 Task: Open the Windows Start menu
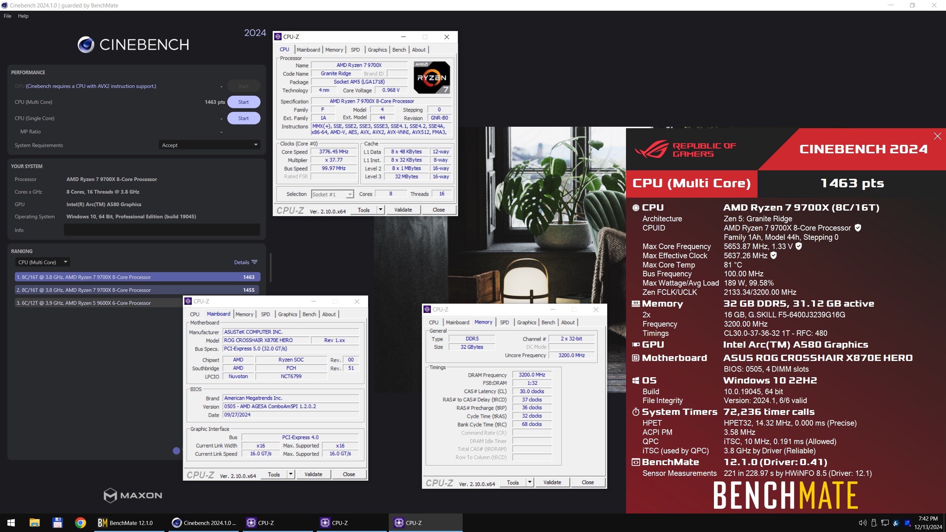[x=11, y=523]
